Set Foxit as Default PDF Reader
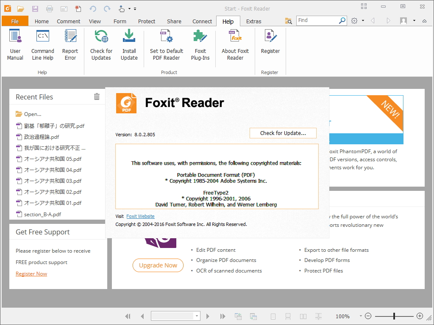The image size is (434, 325). 167,45
